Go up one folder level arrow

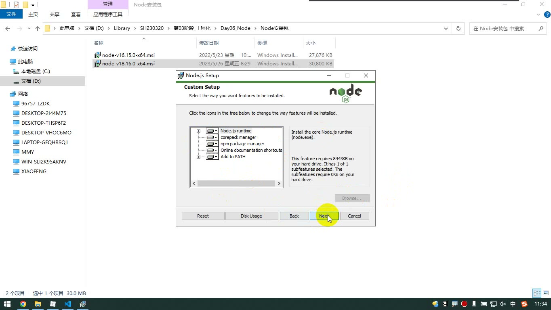(x=38, y=28)
